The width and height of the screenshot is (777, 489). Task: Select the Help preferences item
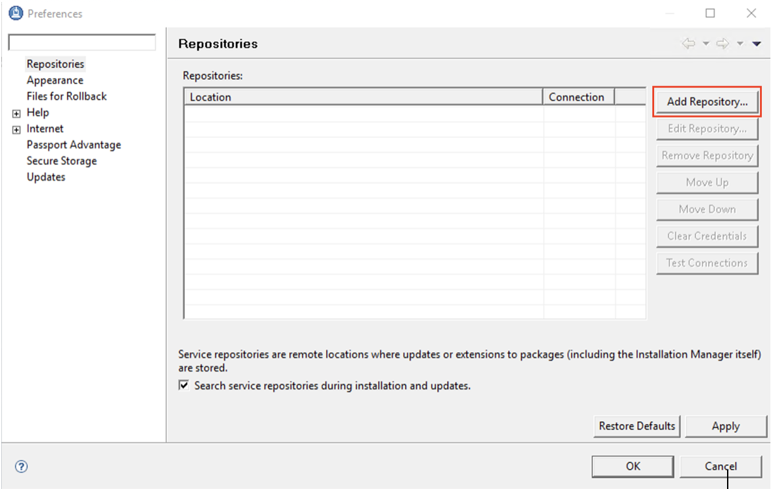(x=37, y=112)
